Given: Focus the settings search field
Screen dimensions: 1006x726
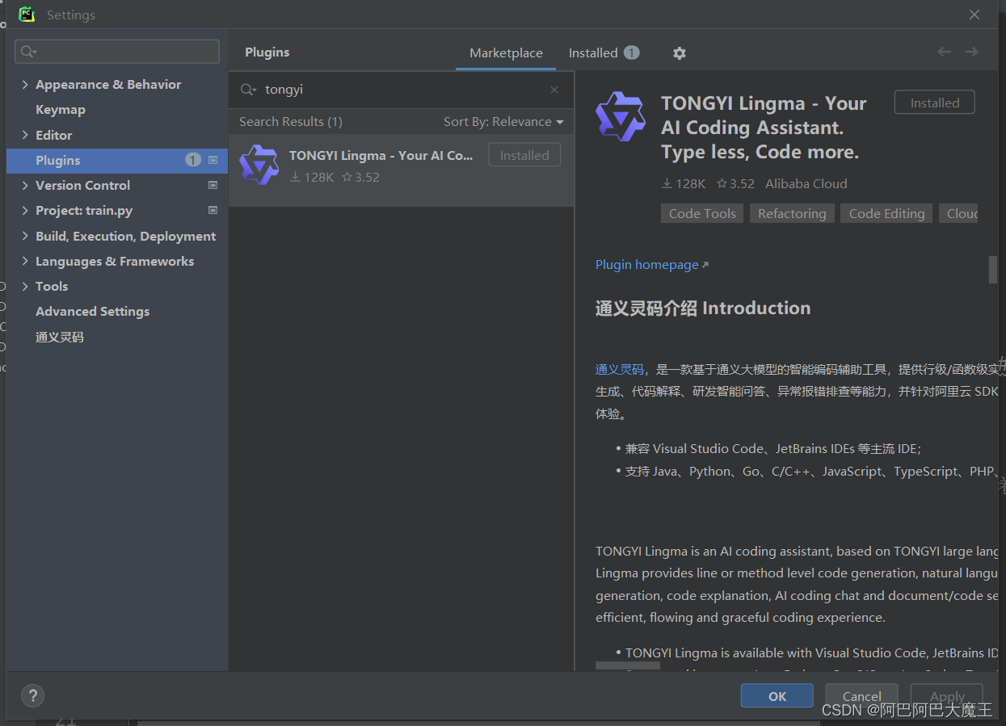Looking at the screenshot, I should (117, 52).
